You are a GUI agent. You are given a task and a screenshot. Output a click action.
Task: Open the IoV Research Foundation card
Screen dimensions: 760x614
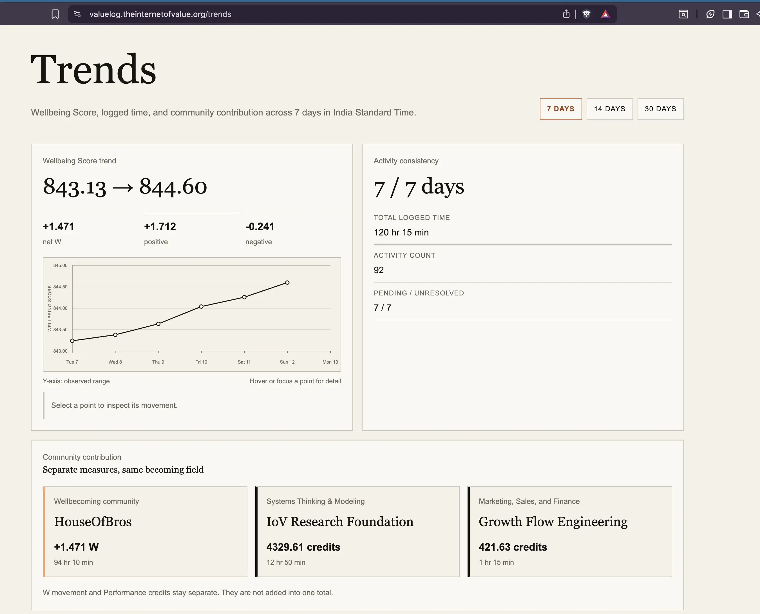point(357,531)
